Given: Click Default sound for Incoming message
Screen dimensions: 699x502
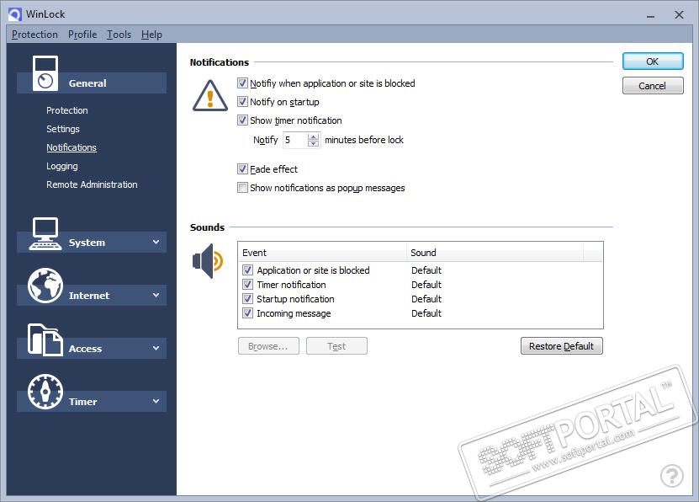Looking at the screenshot, I should click(426, 312).
